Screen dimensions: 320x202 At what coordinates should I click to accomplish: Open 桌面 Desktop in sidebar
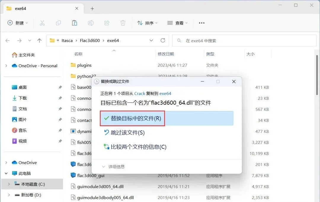click(19, 87)
